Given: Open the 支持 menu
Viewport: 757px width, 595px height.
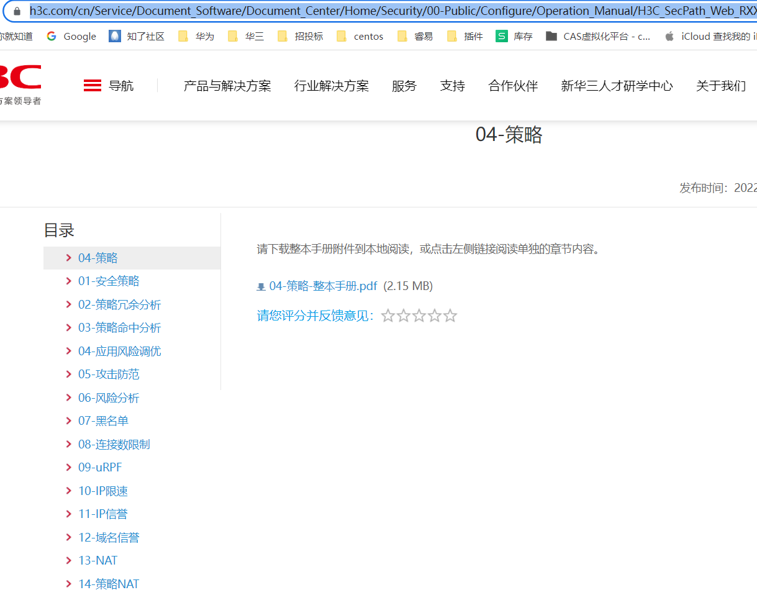Looking at the screenshot, I should click(x=453, y=86).
